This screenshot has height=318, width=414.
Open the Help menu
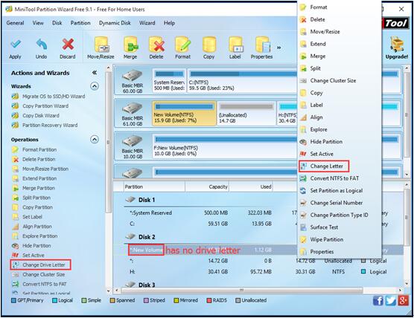click(169, 23)
